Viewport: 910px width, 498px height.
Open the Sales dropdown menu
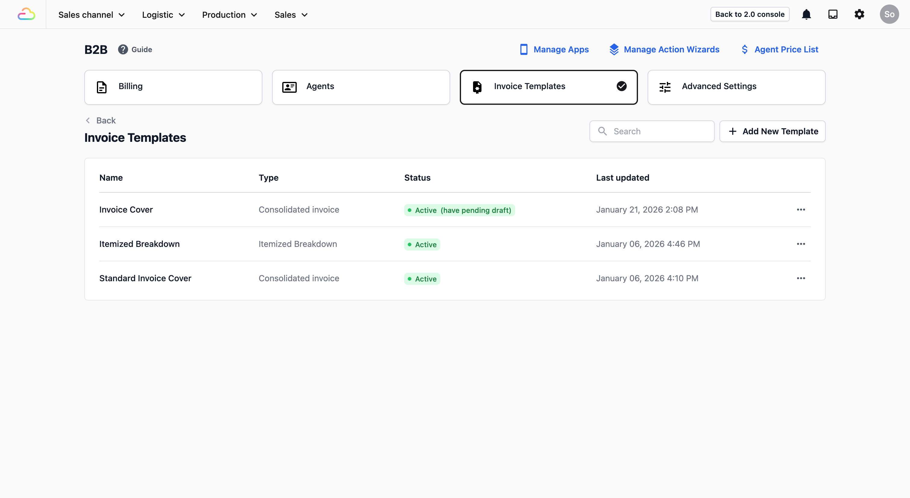(x=291, y=15)
